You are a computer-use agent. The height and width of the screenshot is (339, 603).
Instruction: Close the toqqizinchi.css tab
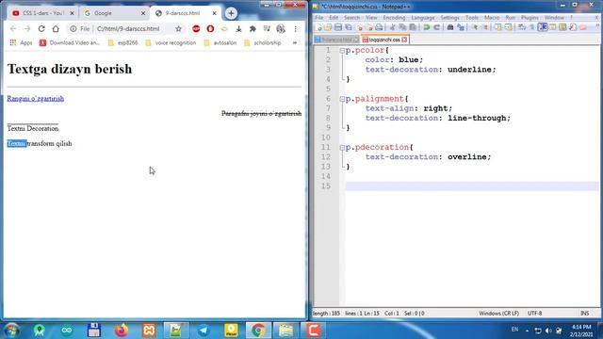(x=404, y=40)
